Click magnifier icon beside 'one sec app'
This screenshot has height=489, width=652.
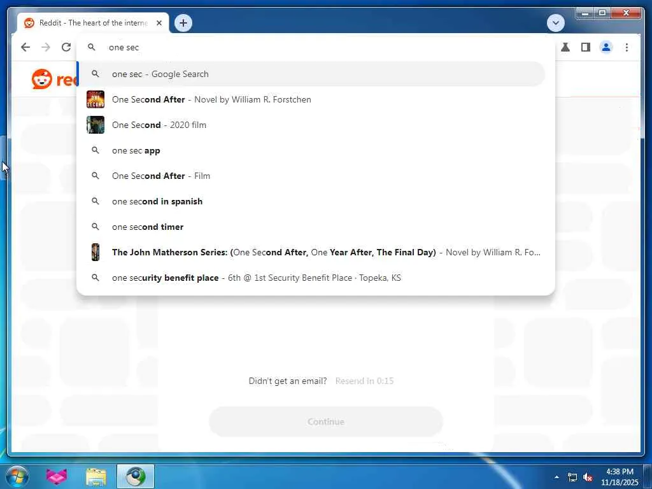(96, 150)
